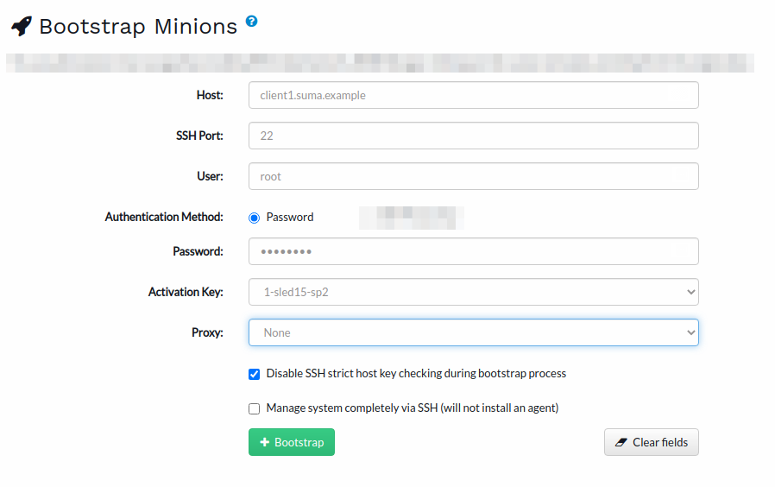This screenshot has height=487, width=775.
Task: Select the Password authentication radio button
Action: (254, 218)
